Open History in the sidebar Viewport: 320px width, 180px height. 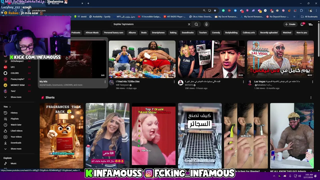pos(17,113)
